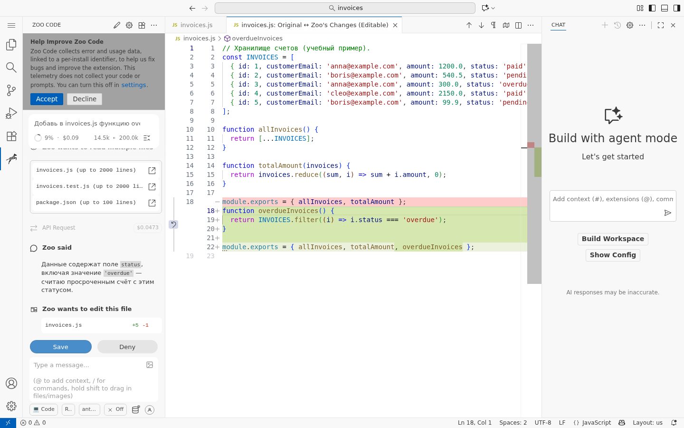Open the Run and Debug view

coord(11,113)
